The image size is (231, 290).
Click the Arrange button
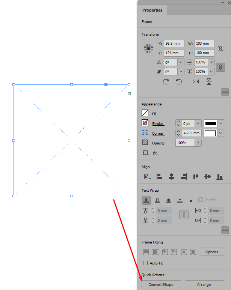point(204,285)
